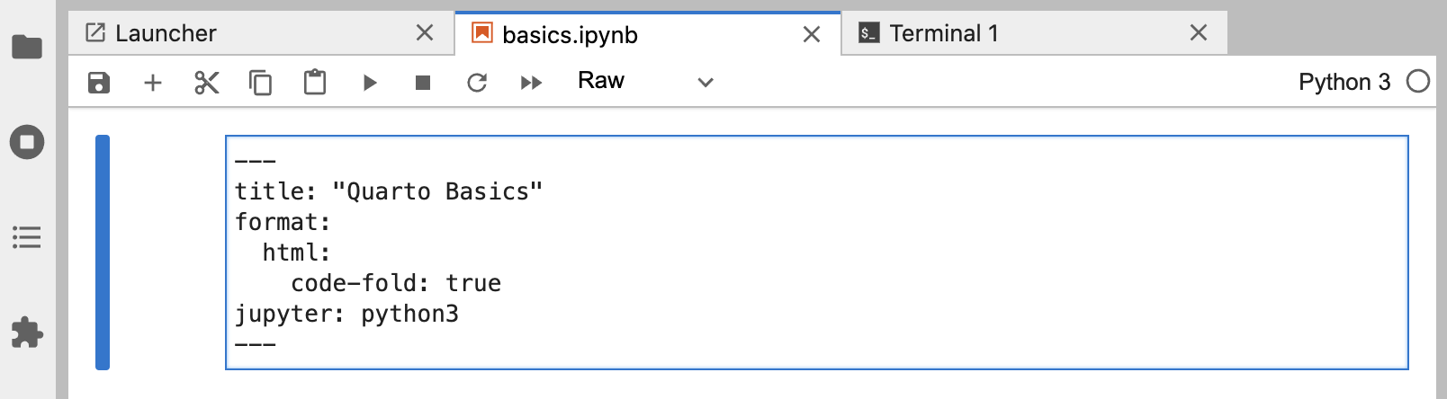Copy the selected cell
Screen dimensions: 1447x399
261,83
